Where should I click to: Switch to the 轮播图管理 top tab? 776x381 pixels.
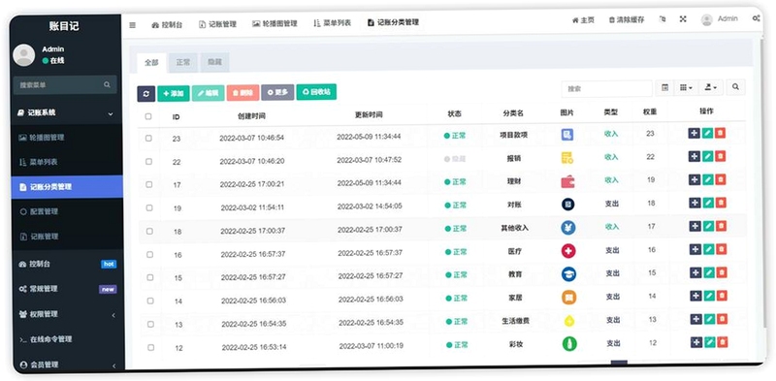coord(275,23)
